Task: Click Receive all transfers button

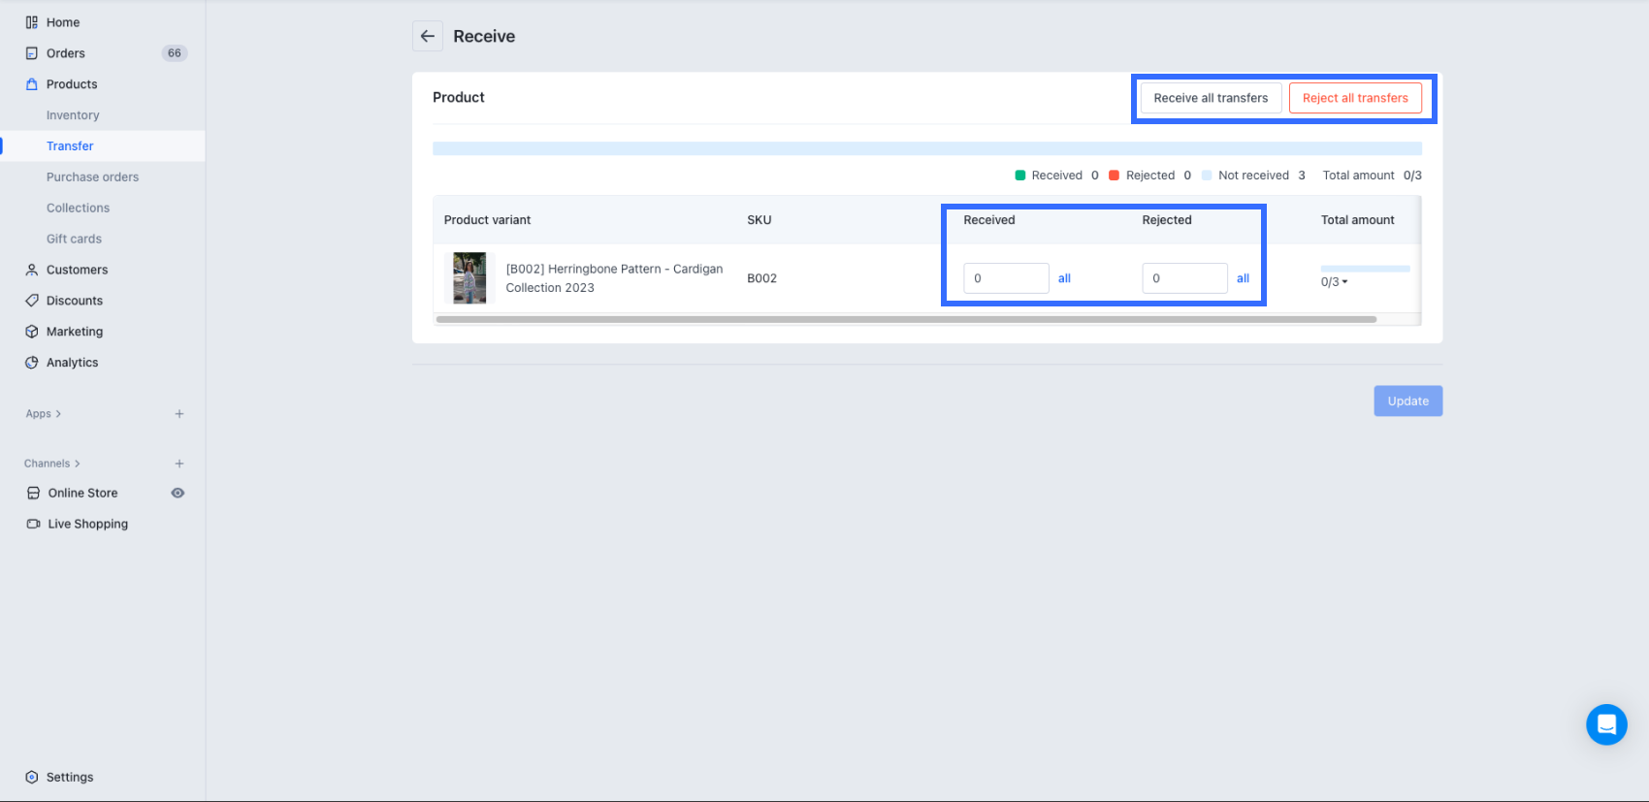Action: [x=1211, y=98]
